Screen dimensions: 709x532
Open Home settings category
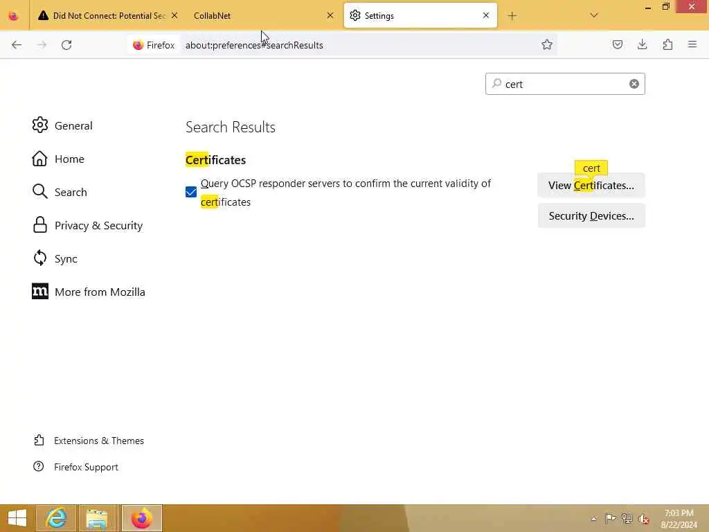coord(58,159)
